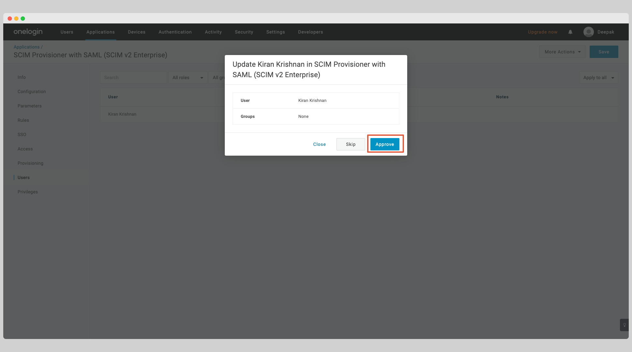This screenshot has width=632, height=352.
Task: Open the Settings menu
Action: (x=275, y=32)
